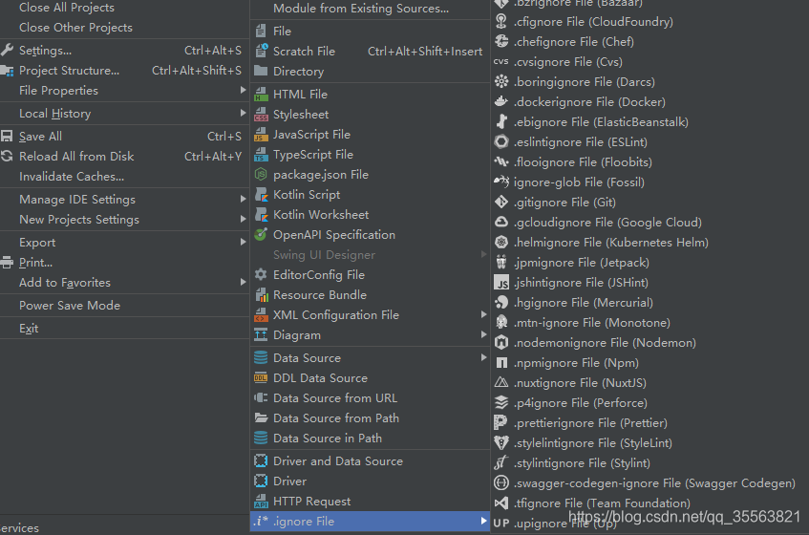This screenshot has width=809, height=535.
Task: Open Project Structure
Action: pos(69,71)
